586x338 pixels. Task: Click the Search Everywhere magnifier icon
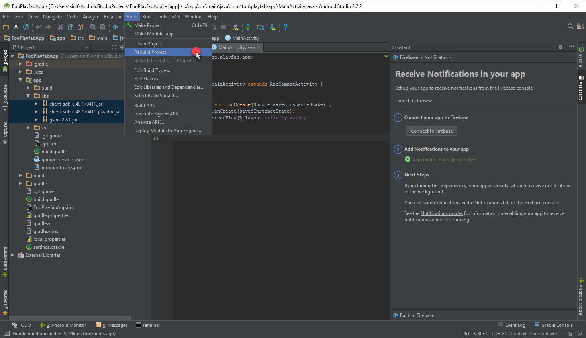coord(570,27)
